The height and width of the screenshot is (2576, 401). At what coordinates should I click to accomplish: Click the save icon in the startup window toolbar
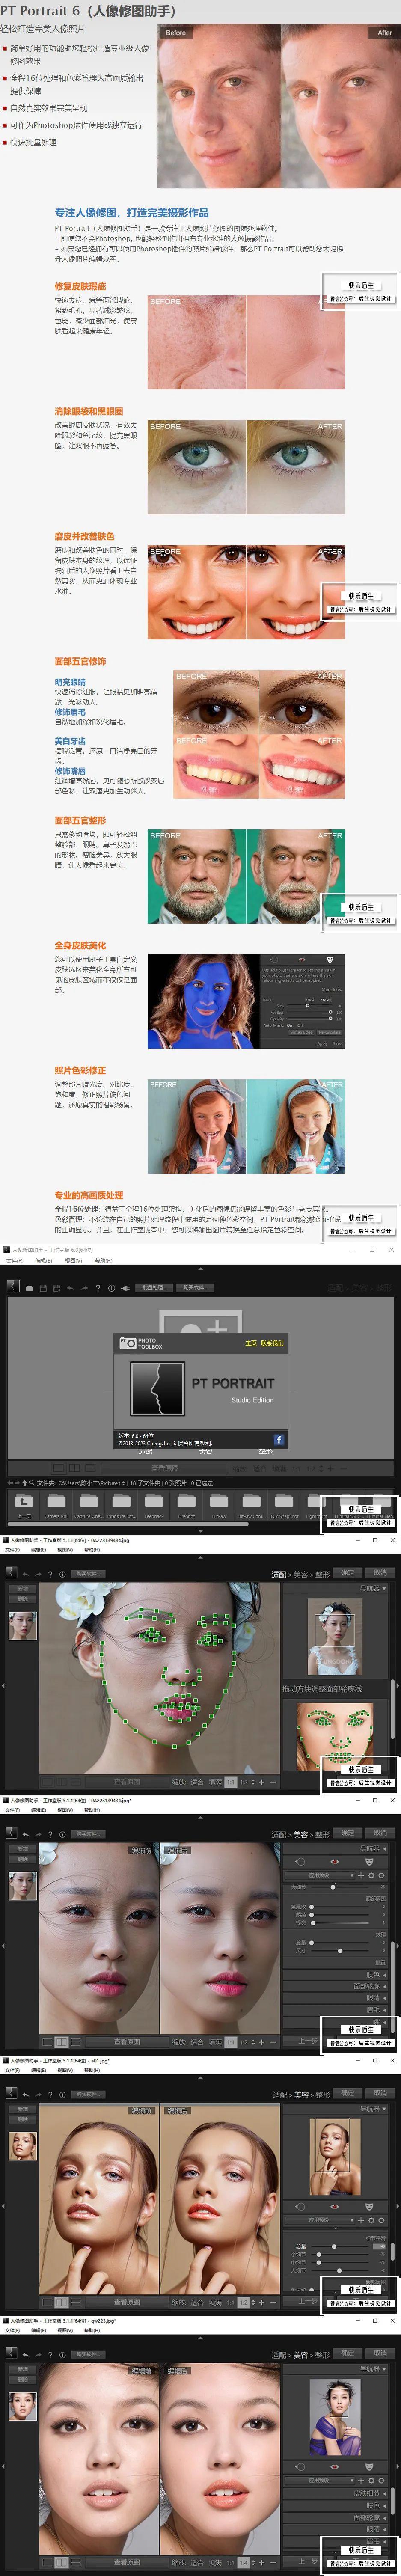coord(42,1288)
